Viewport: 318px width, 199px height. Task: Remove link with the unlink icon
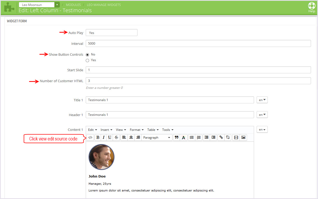point(228,138)
